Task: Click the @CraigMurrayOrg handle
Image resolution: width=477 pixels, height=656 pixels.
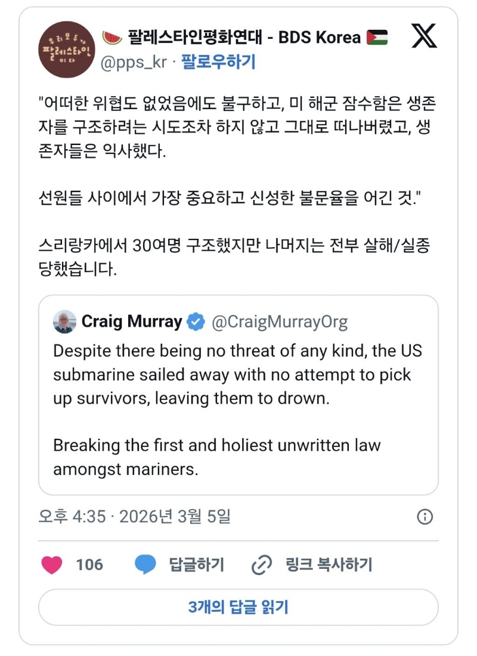Action: (280, 322)
